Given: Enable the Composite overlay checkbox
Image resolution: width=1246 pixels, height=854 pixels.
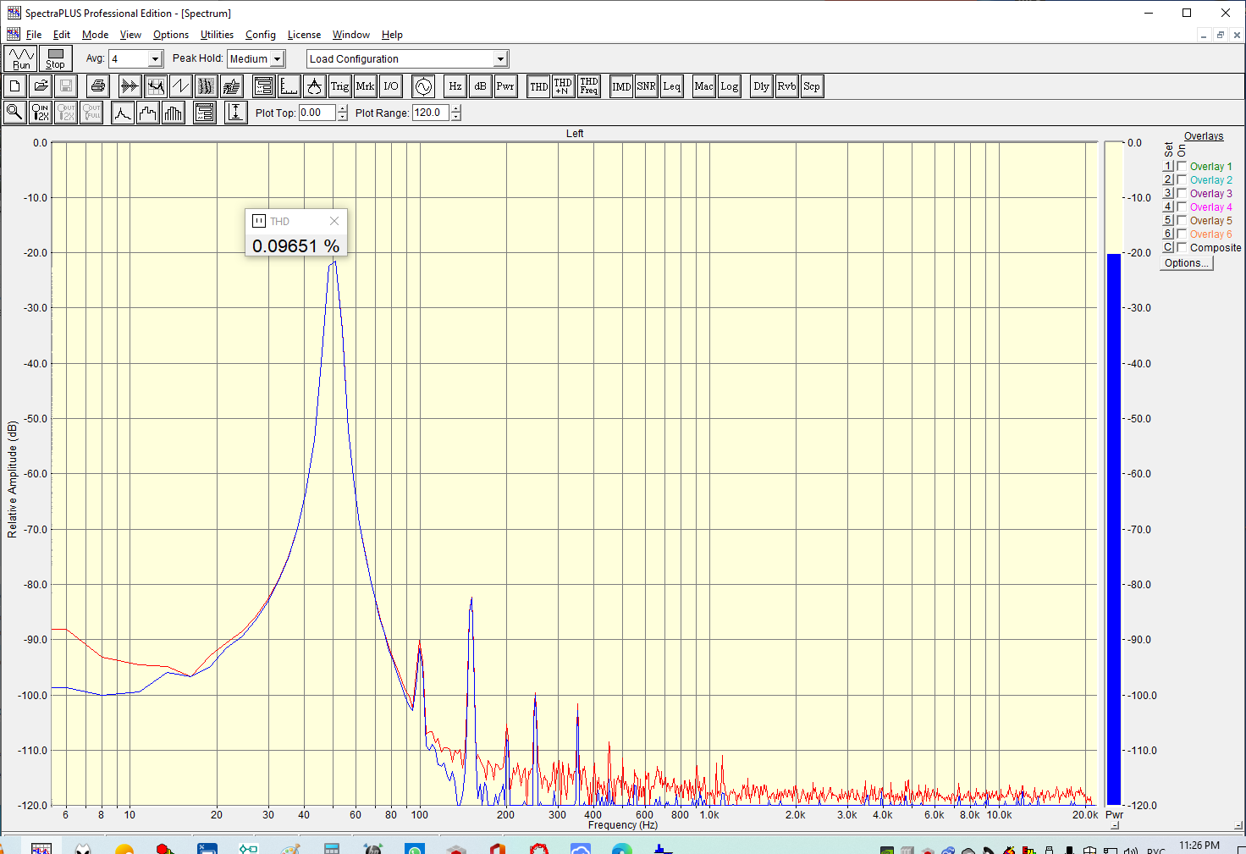Looking at the screenshot, I should (x=1182, y=247).
